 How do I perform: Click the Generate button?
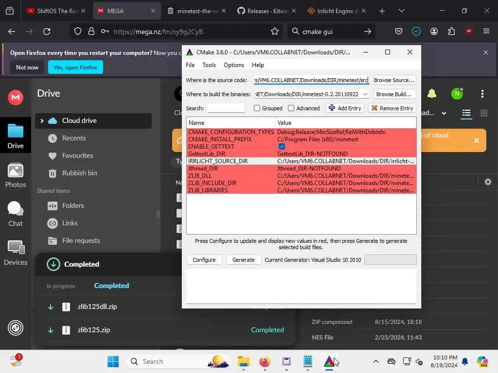tap(244, 260)
